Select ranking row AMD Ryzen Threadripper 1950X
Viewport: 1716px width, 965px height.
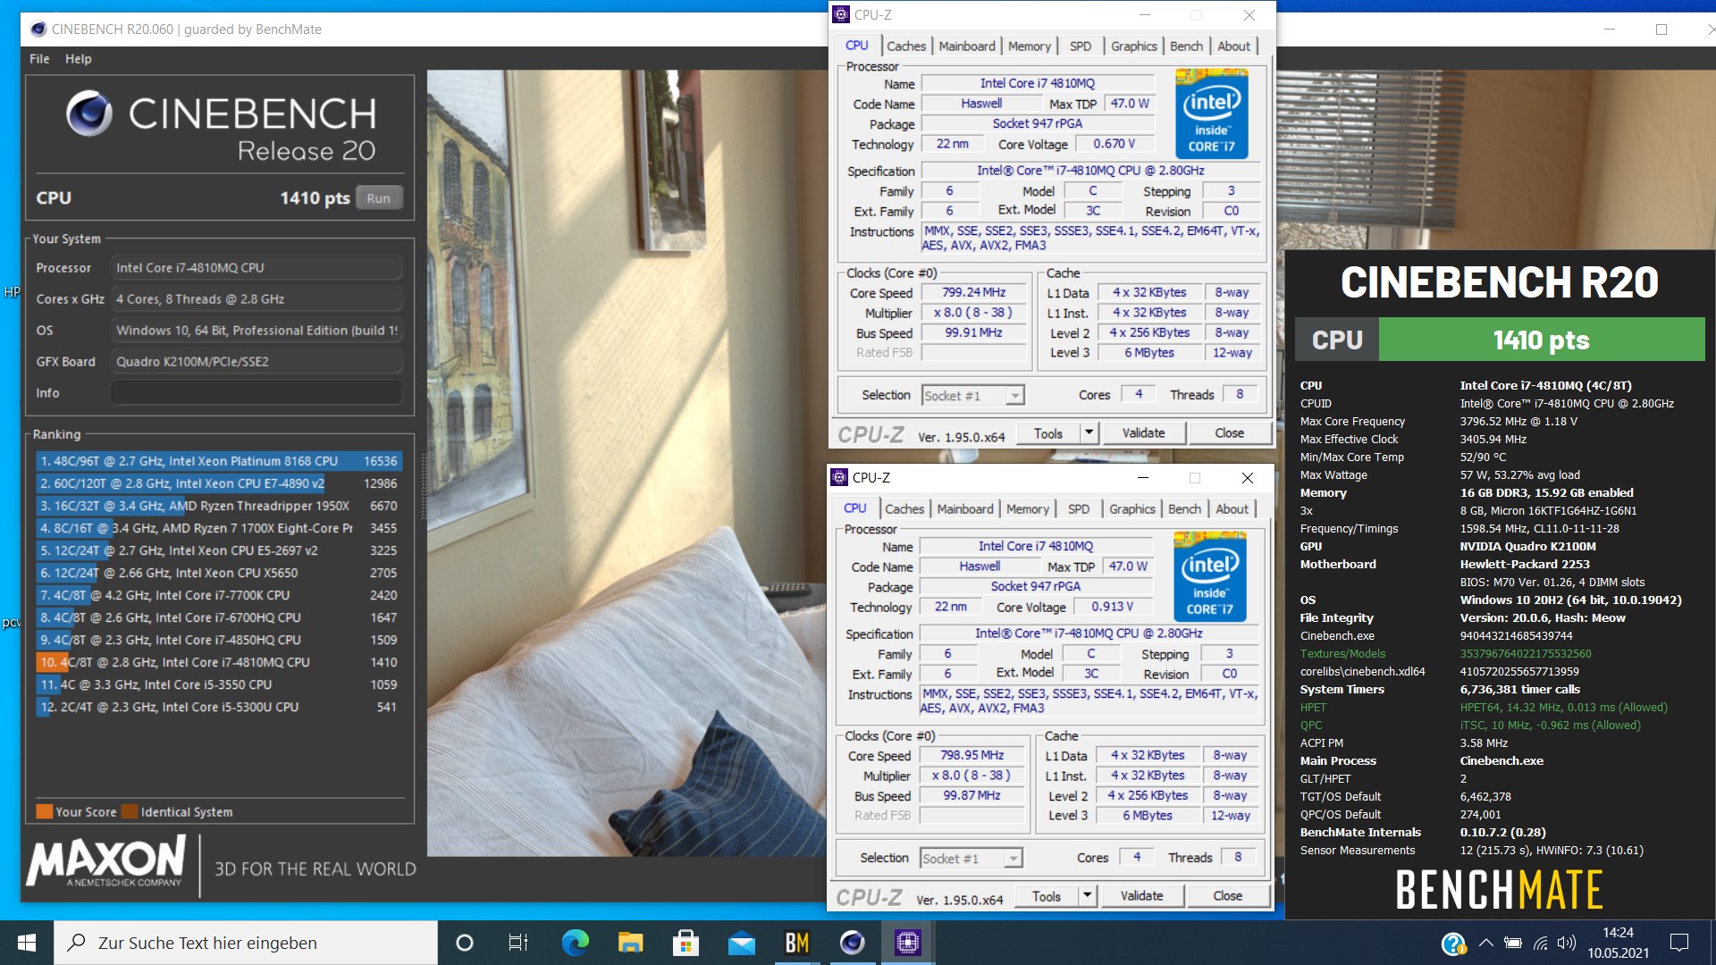click(218, 506)
